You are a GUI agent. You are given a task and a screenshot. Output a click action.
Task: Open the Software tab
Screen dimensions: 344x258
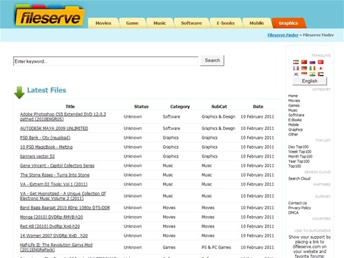191,23
